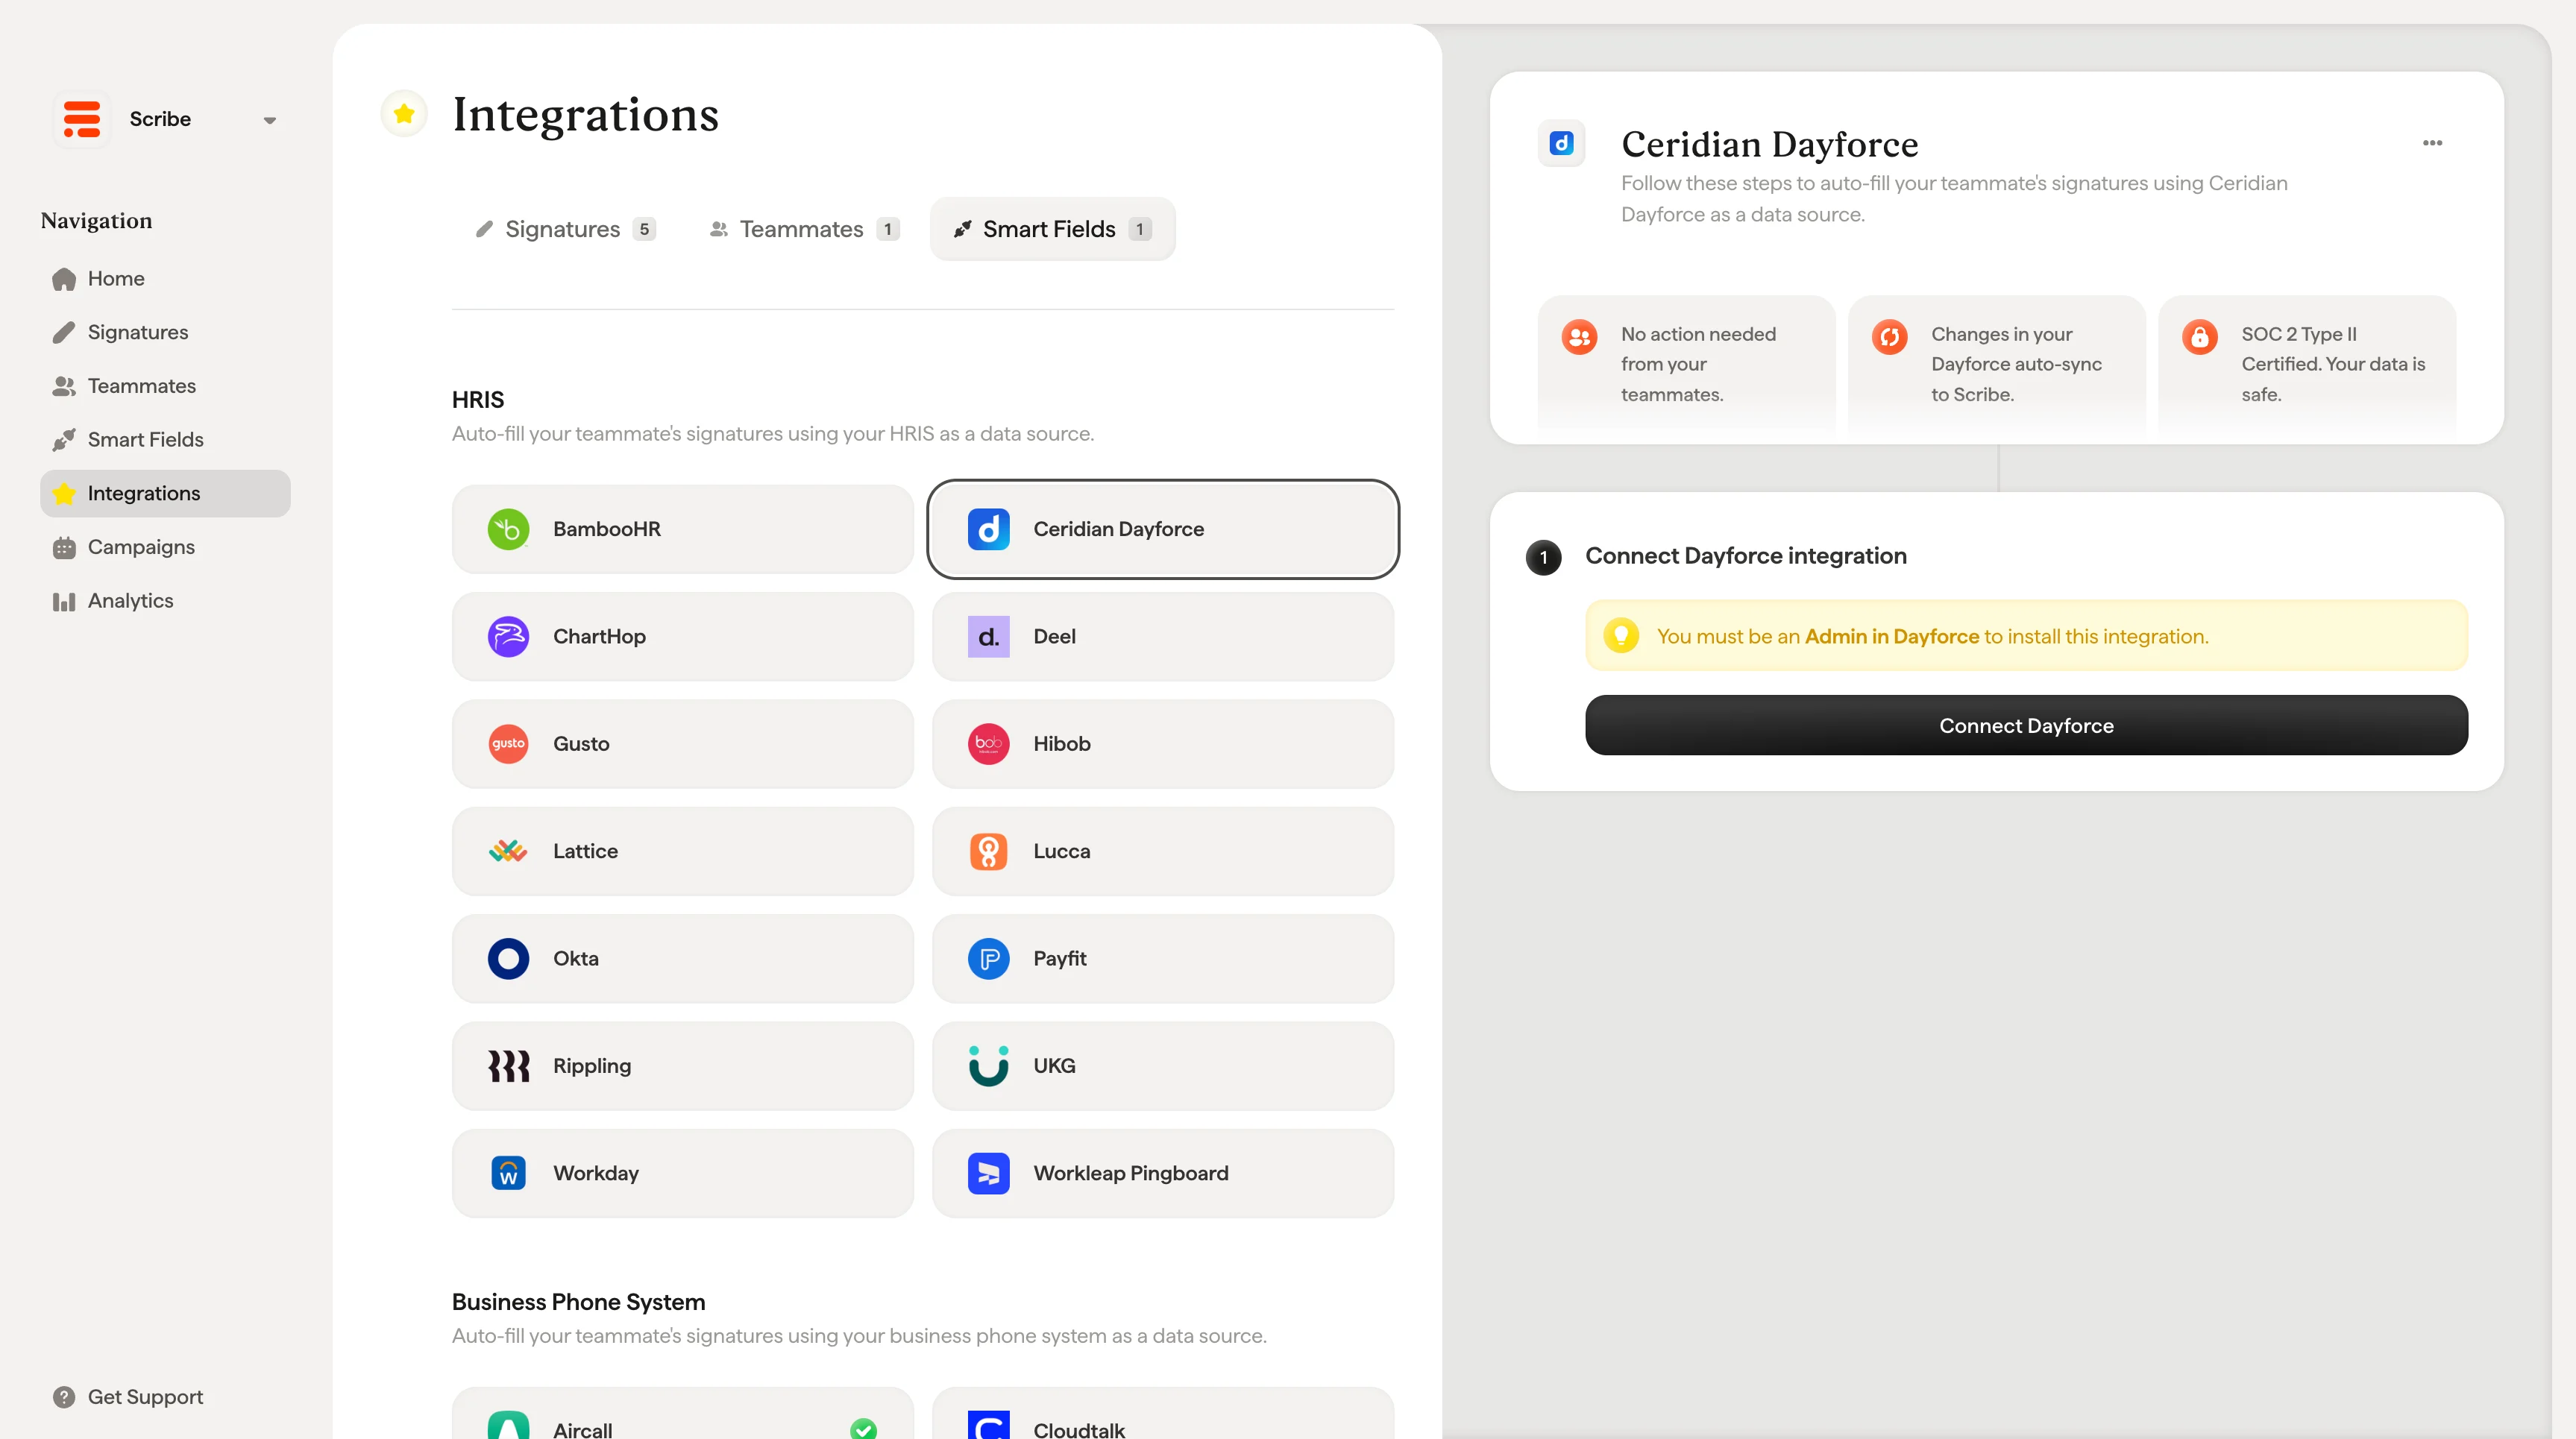The height and width of the screenshot is (1439, 2576).
Task: Open Home in the navigation
Action: coord(165,279)
